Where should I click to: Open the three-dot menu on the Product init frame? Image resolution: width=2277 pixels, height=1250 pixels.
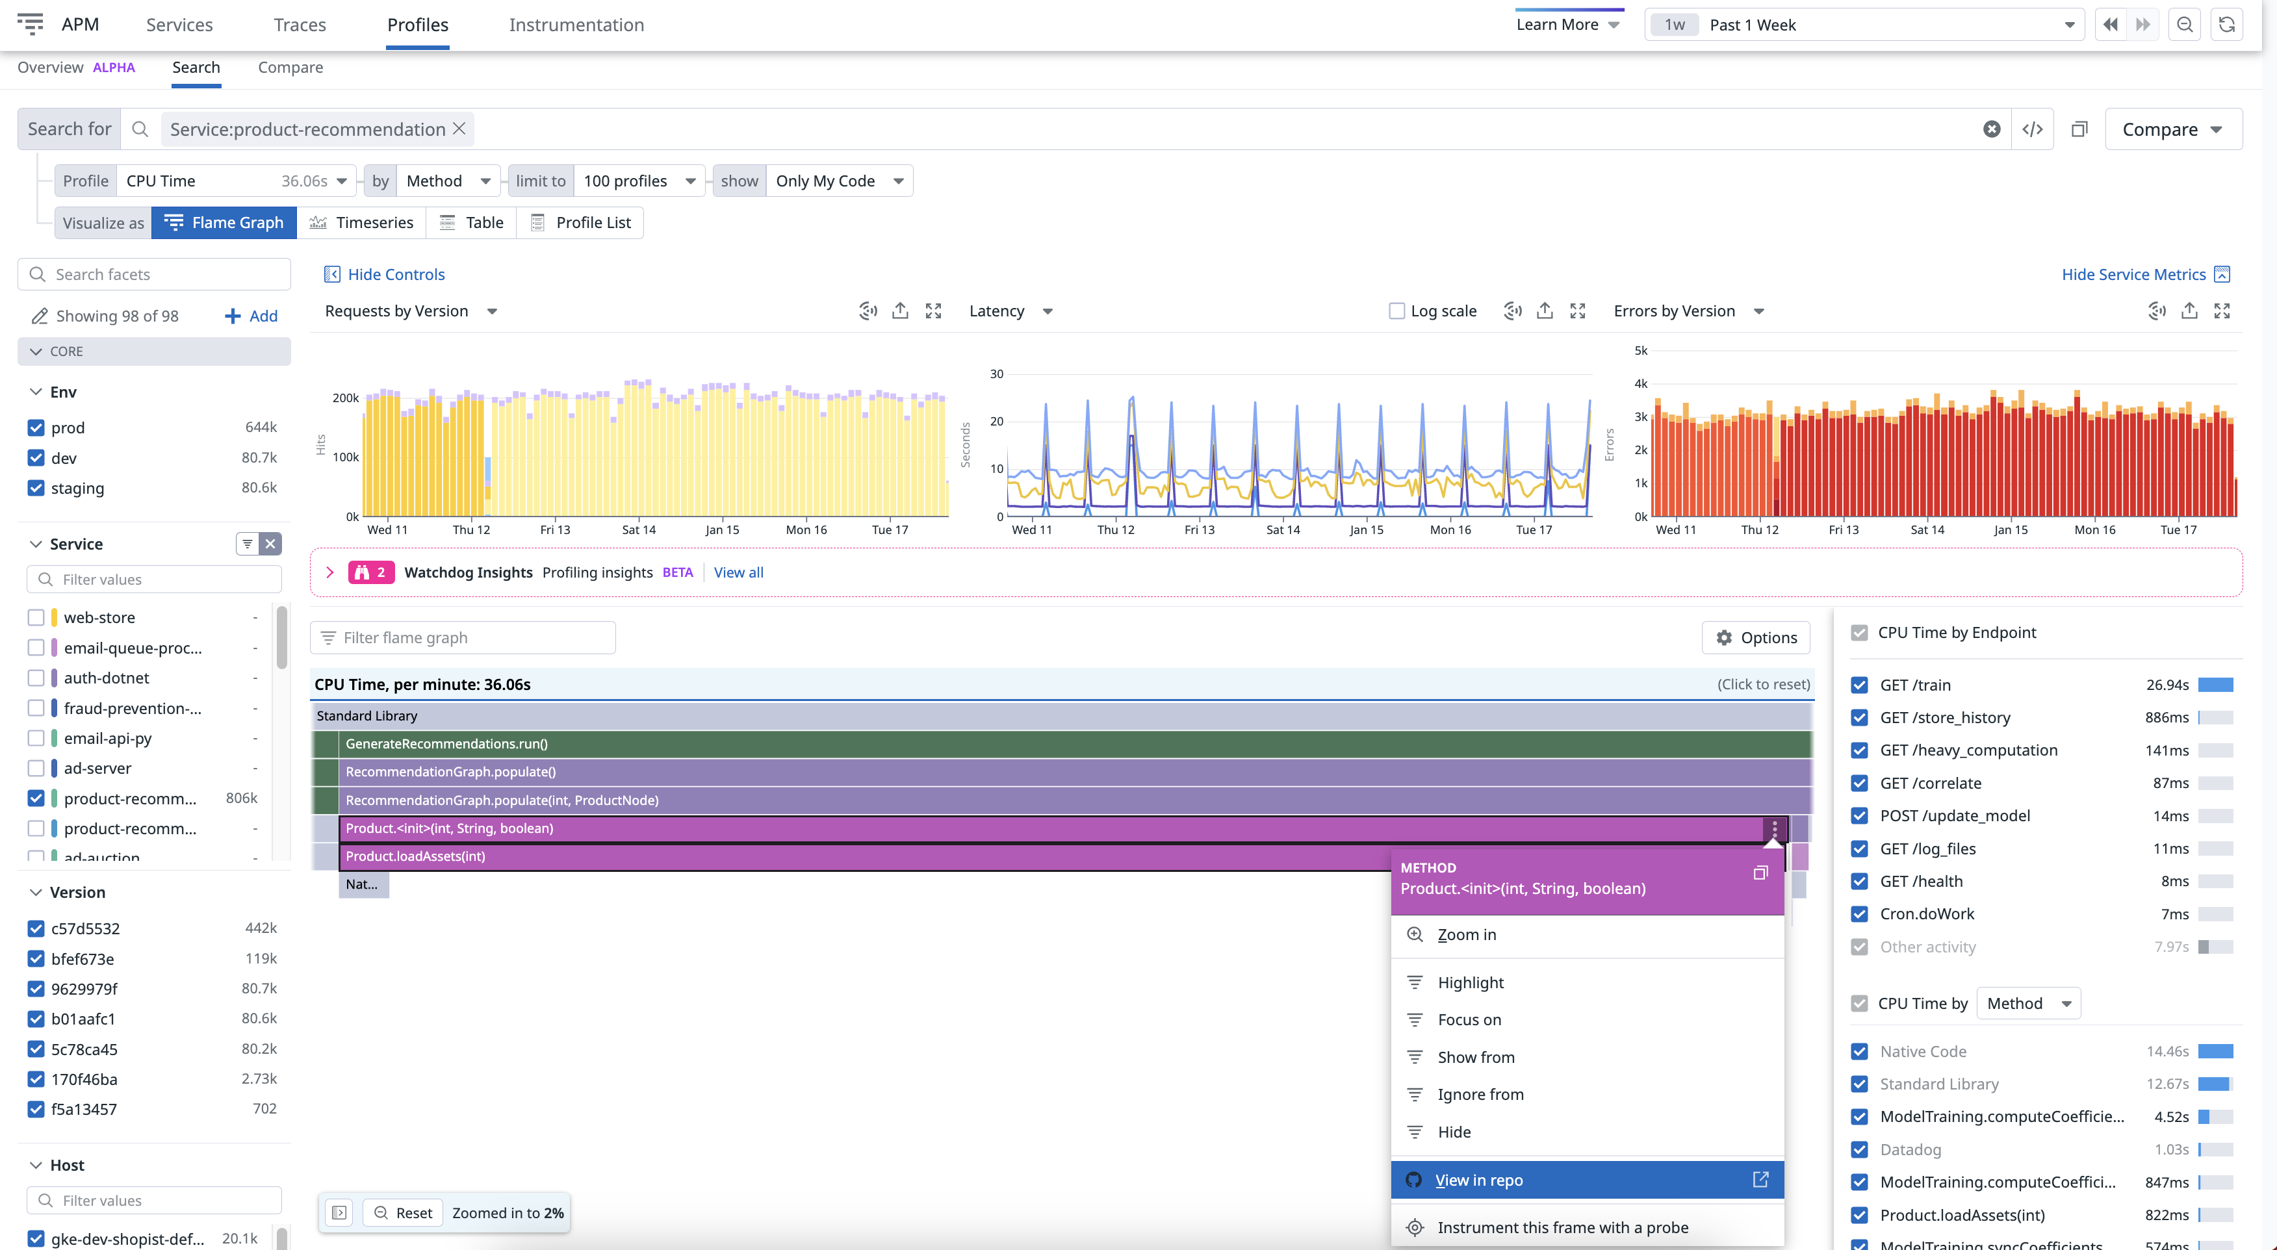[x=1774, y=828]
